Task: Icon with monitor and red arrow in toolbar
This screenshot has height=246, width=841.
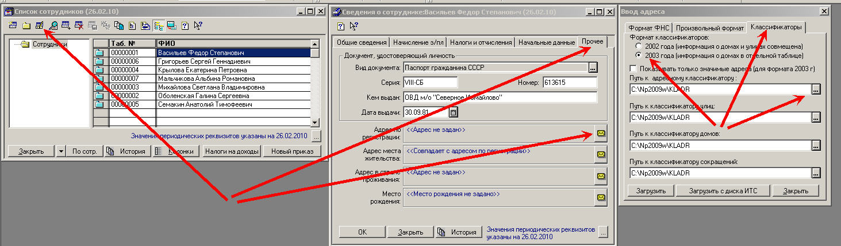Action: click(172, 25)
